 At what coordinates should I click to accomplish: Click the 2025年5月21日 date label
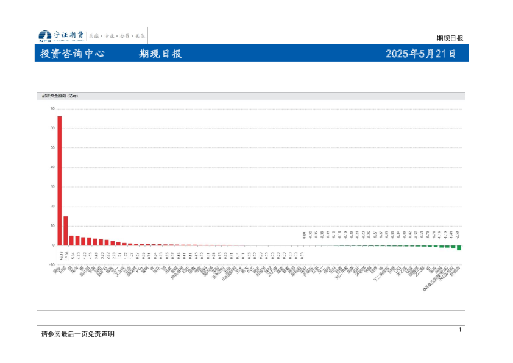421,54
